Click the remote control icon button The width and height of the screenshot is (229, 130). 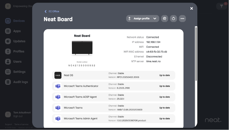(165, 19)
